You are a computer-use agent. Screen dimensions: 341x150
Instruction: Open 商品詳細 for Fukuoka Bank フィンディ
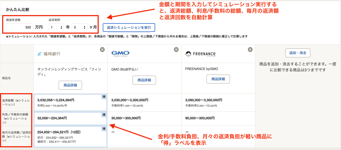70,85
